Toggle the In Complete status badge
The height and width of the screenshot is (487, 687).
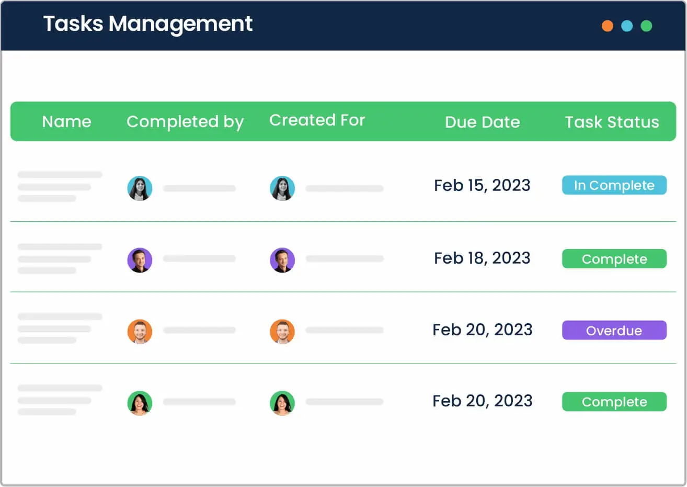coord(614,185)
